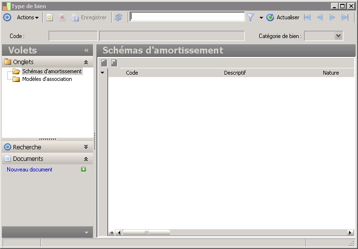358x249 pixels.
Task: Click the new record icon in toolbar
Action: tap(50, 17)
